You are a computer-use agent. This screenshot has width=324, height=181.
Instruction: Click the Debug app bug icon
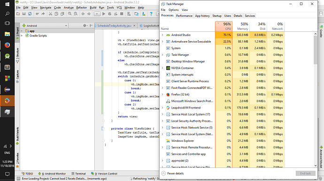click(110, 14)
